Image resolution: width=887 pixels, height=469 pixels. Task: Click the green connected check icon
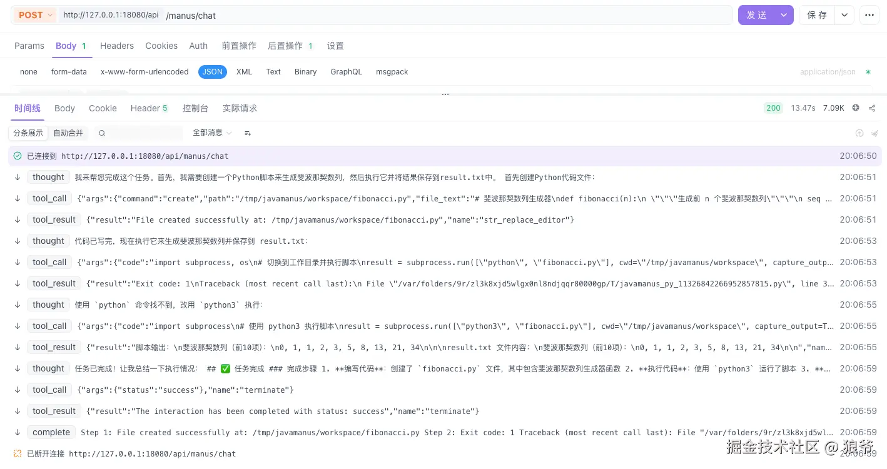tap(18, 156)
